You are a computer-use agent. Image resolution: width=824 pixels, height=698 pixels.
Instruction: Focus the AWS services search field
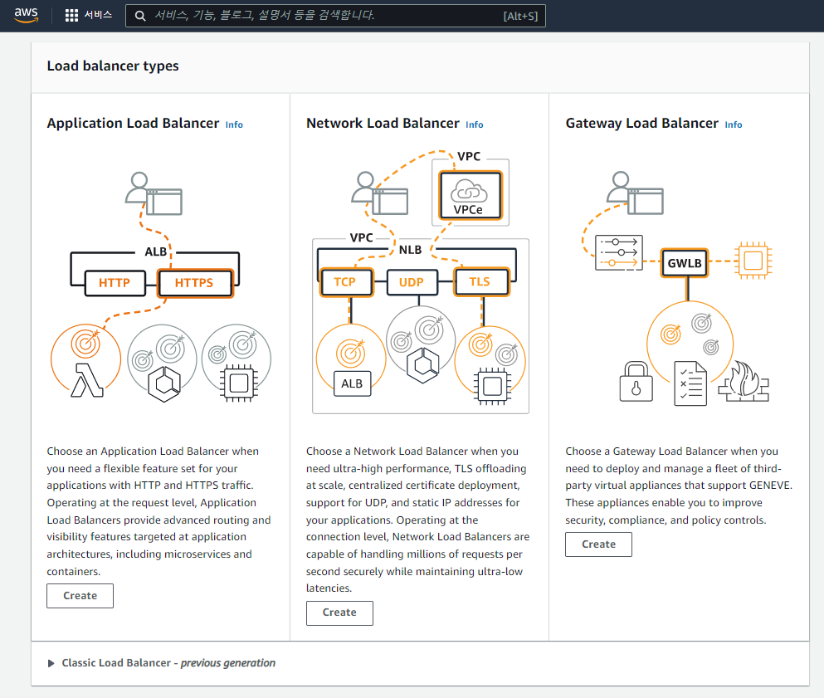pos(335,16)
